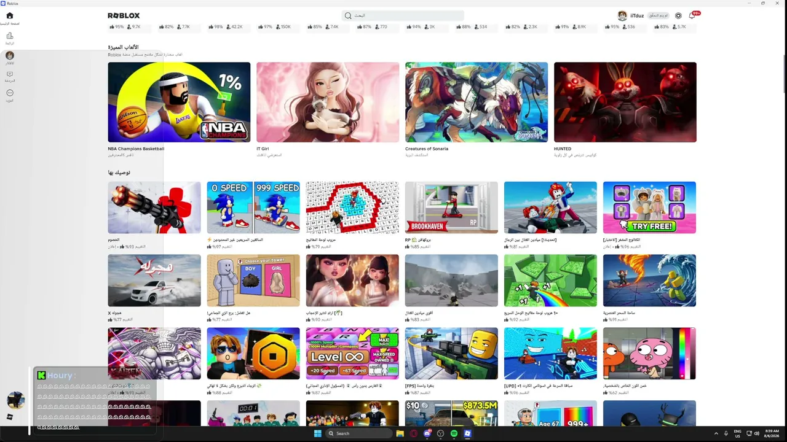Open the notifications bell with 99+ badge
Viewport: 787px width, 442px height.
click(x=693, y=15)
